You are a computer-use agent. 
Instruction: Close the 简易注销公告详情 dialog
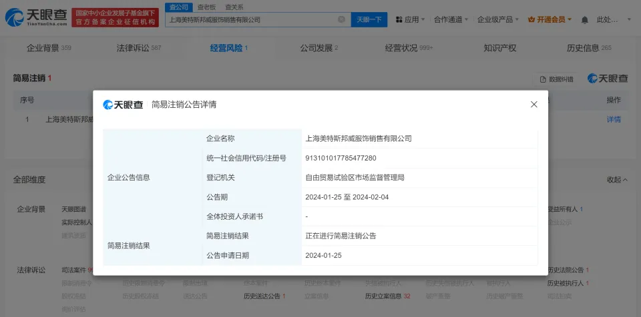[x=533, y=105]
